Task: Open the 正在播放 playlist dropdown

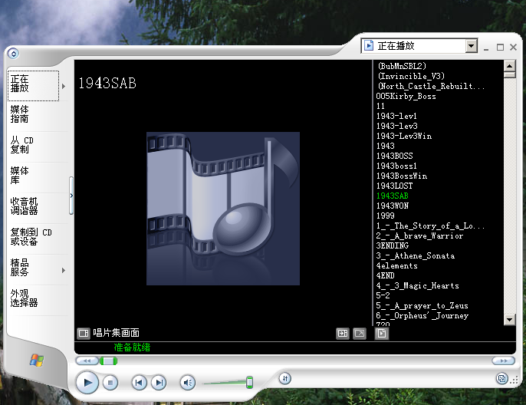Action: click(x=472, y=46)
